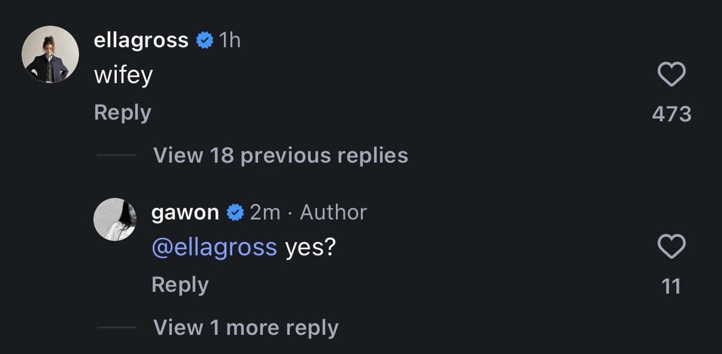
Task: Select the "wifey" comment text
Action: (x=123, y=76)
